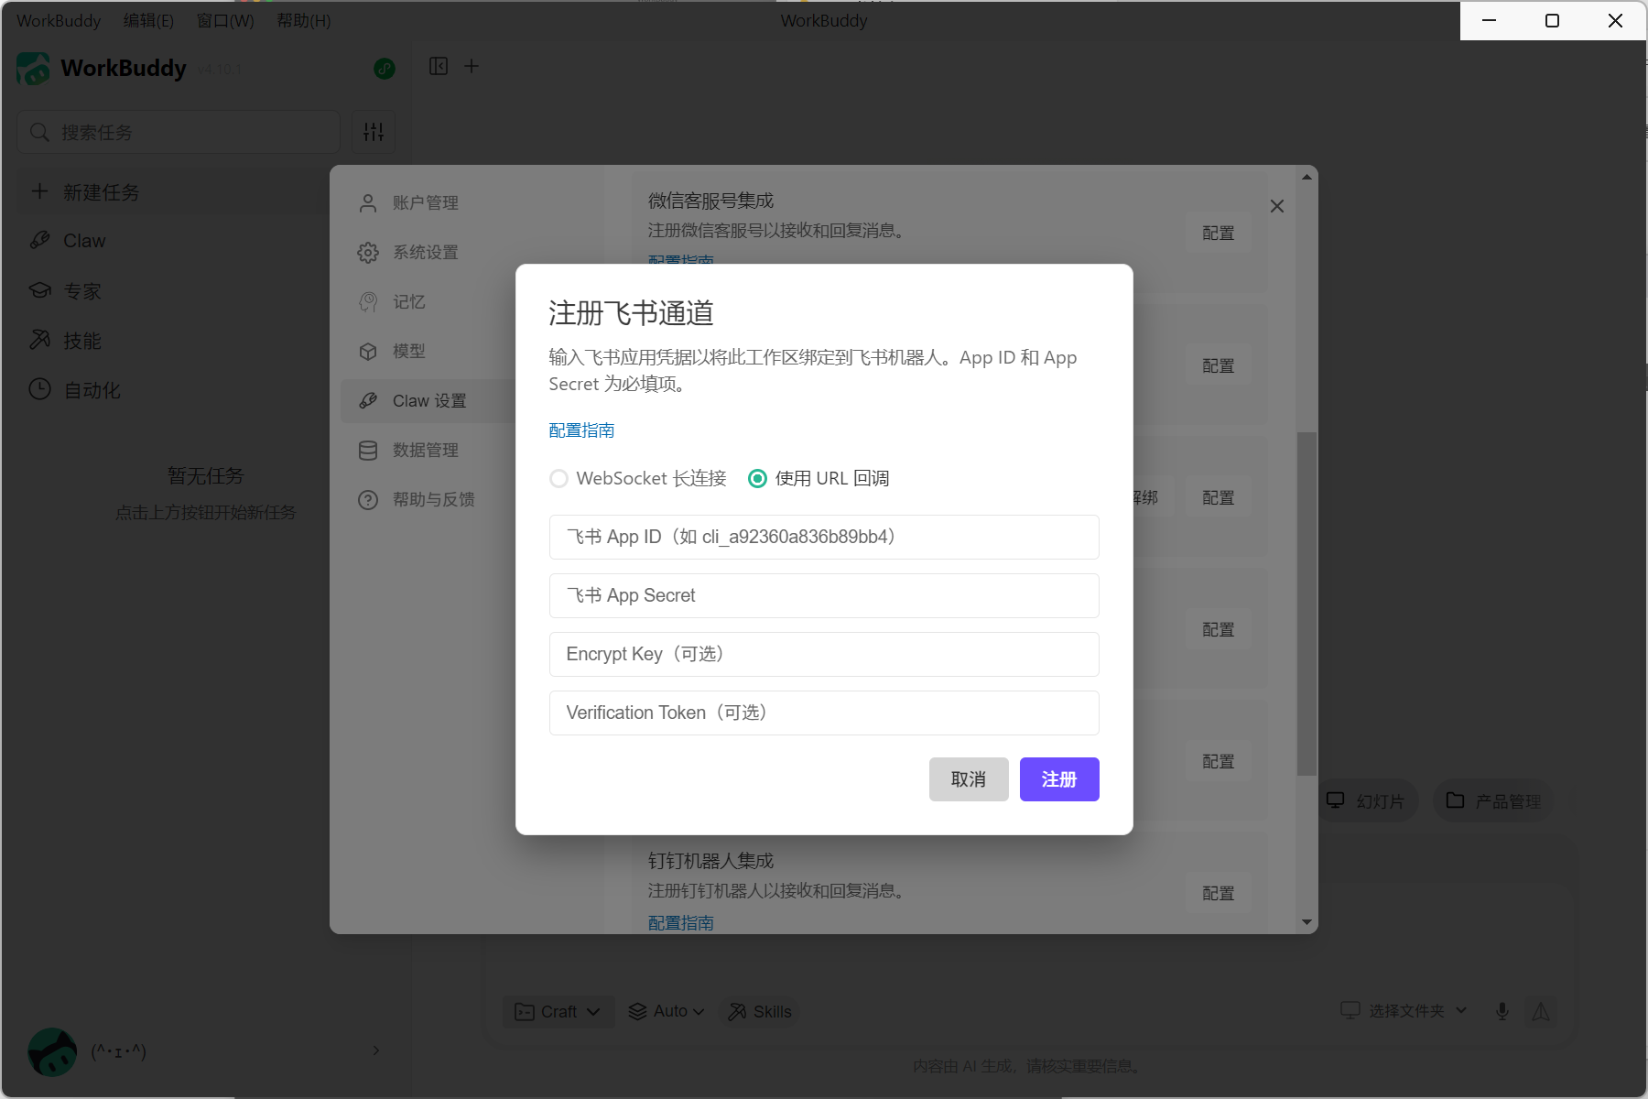The width and height of the screenshot is (1648, 1099).
Task: Open the 帮助(H) menu
Action: (303, 20)
